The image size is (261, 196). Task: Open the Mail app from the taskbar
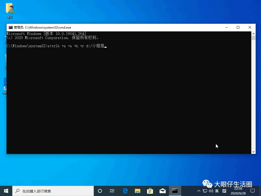click(x=162, y=191)
